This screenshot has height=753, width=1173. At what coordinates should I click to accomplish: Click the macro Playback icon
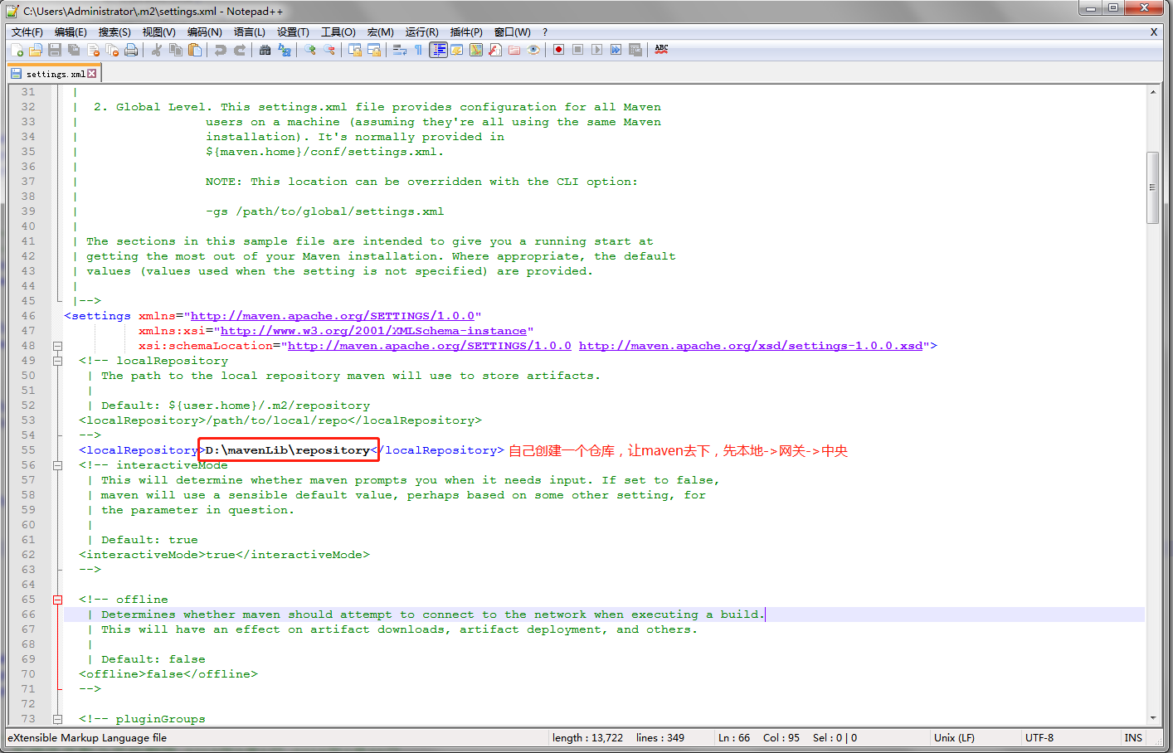(597, 50)
